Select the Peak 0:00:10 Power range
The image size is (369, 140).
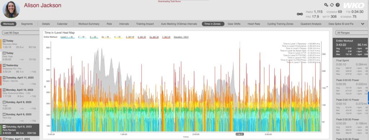tap(351, 107)
